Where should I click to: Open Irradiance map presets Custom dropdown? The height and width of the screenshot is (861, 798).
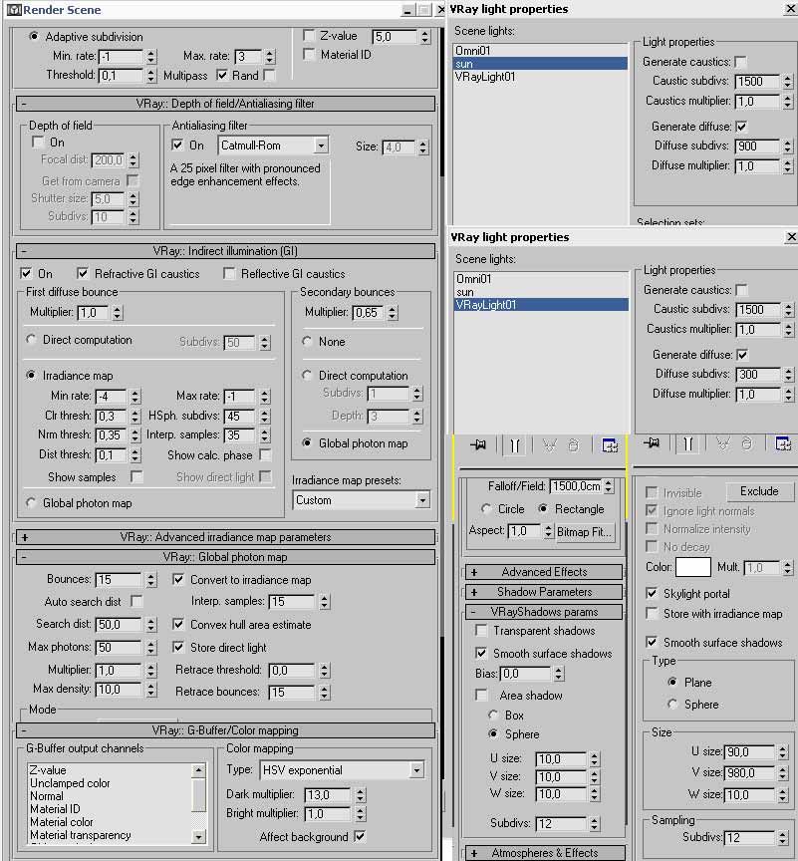click(422, 500)
